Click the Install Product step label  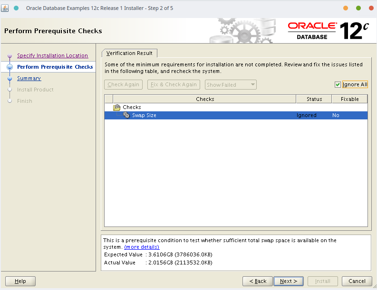[x=35, y=90]
